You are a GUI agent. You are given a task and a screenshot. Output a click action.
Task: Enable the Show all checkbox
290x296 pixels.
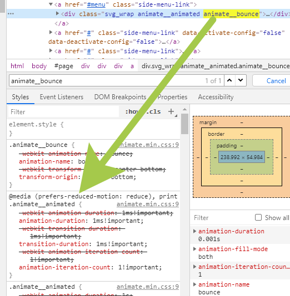(x=258, y=217)
